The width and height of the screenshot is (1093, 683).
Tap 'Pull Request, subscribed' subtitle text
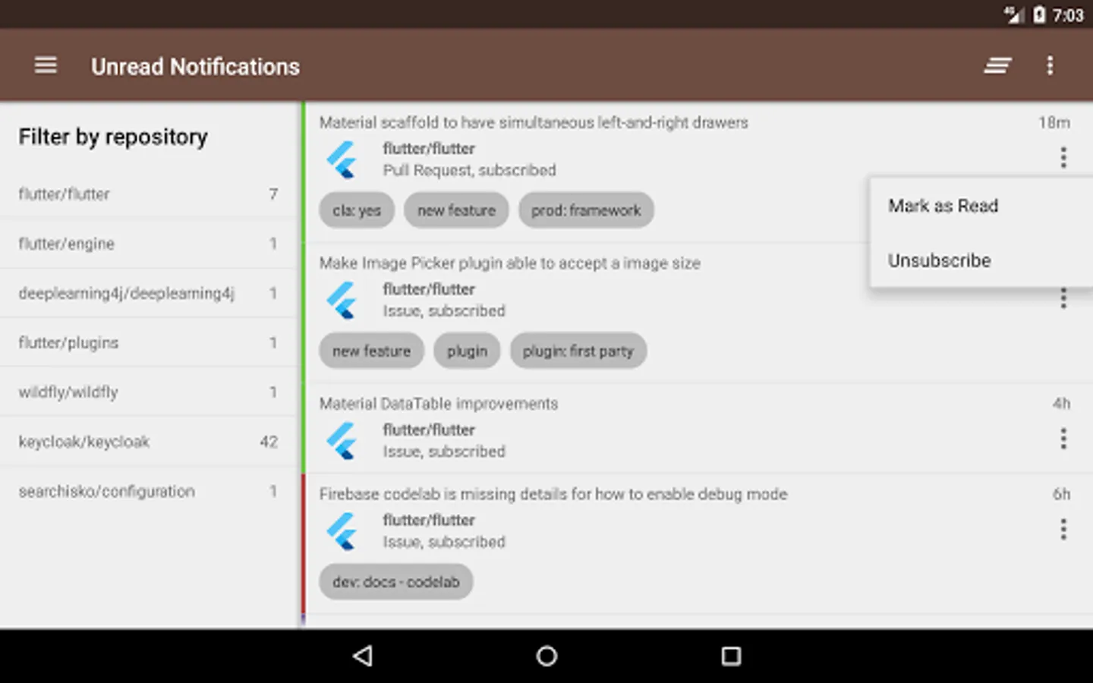pyautogui.click(x=469, y=170)
